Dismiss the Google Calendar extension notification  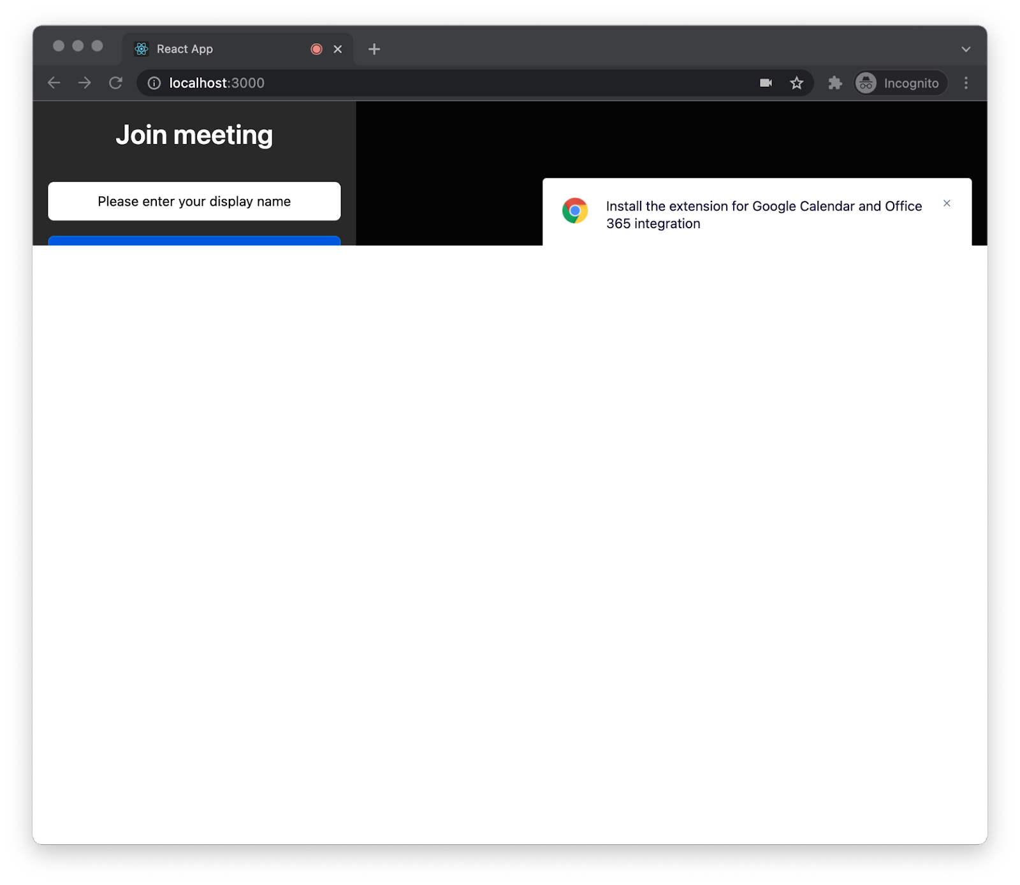point(947,203)
